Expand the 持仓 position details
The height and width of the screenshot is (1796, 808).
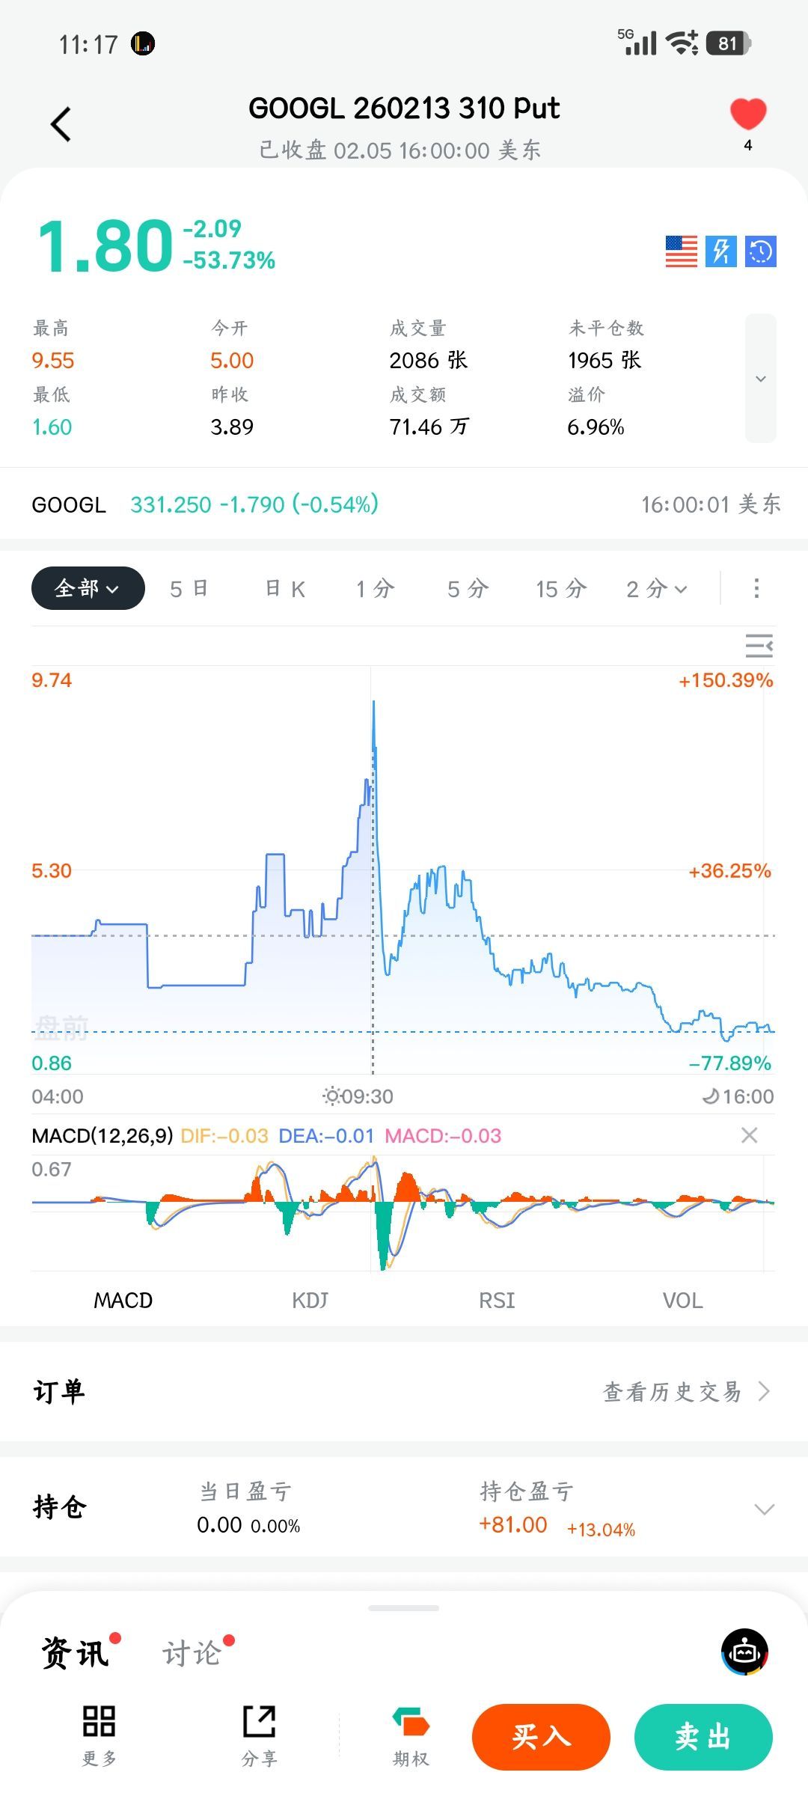pos(764,1509)
